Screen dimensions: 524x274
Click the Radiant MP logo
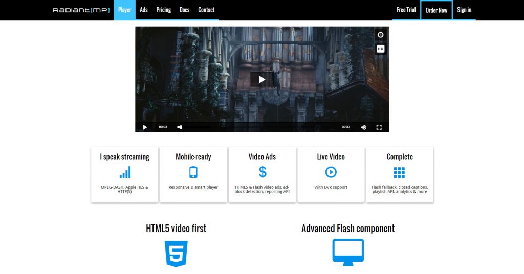point(81,10)
